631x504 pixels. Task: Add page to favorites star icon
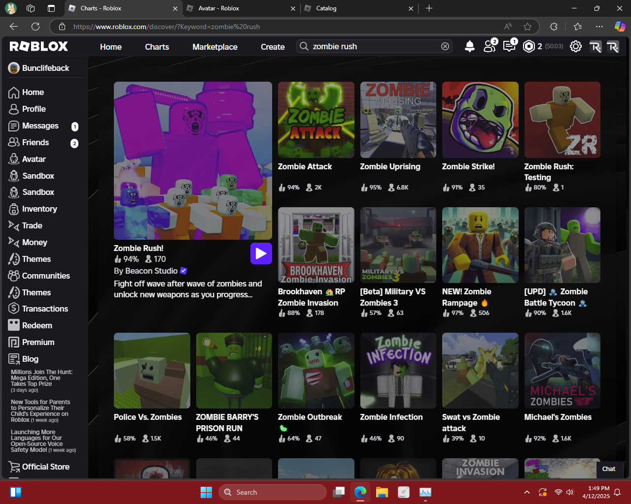pyautogui.click(x=527, y=27)
